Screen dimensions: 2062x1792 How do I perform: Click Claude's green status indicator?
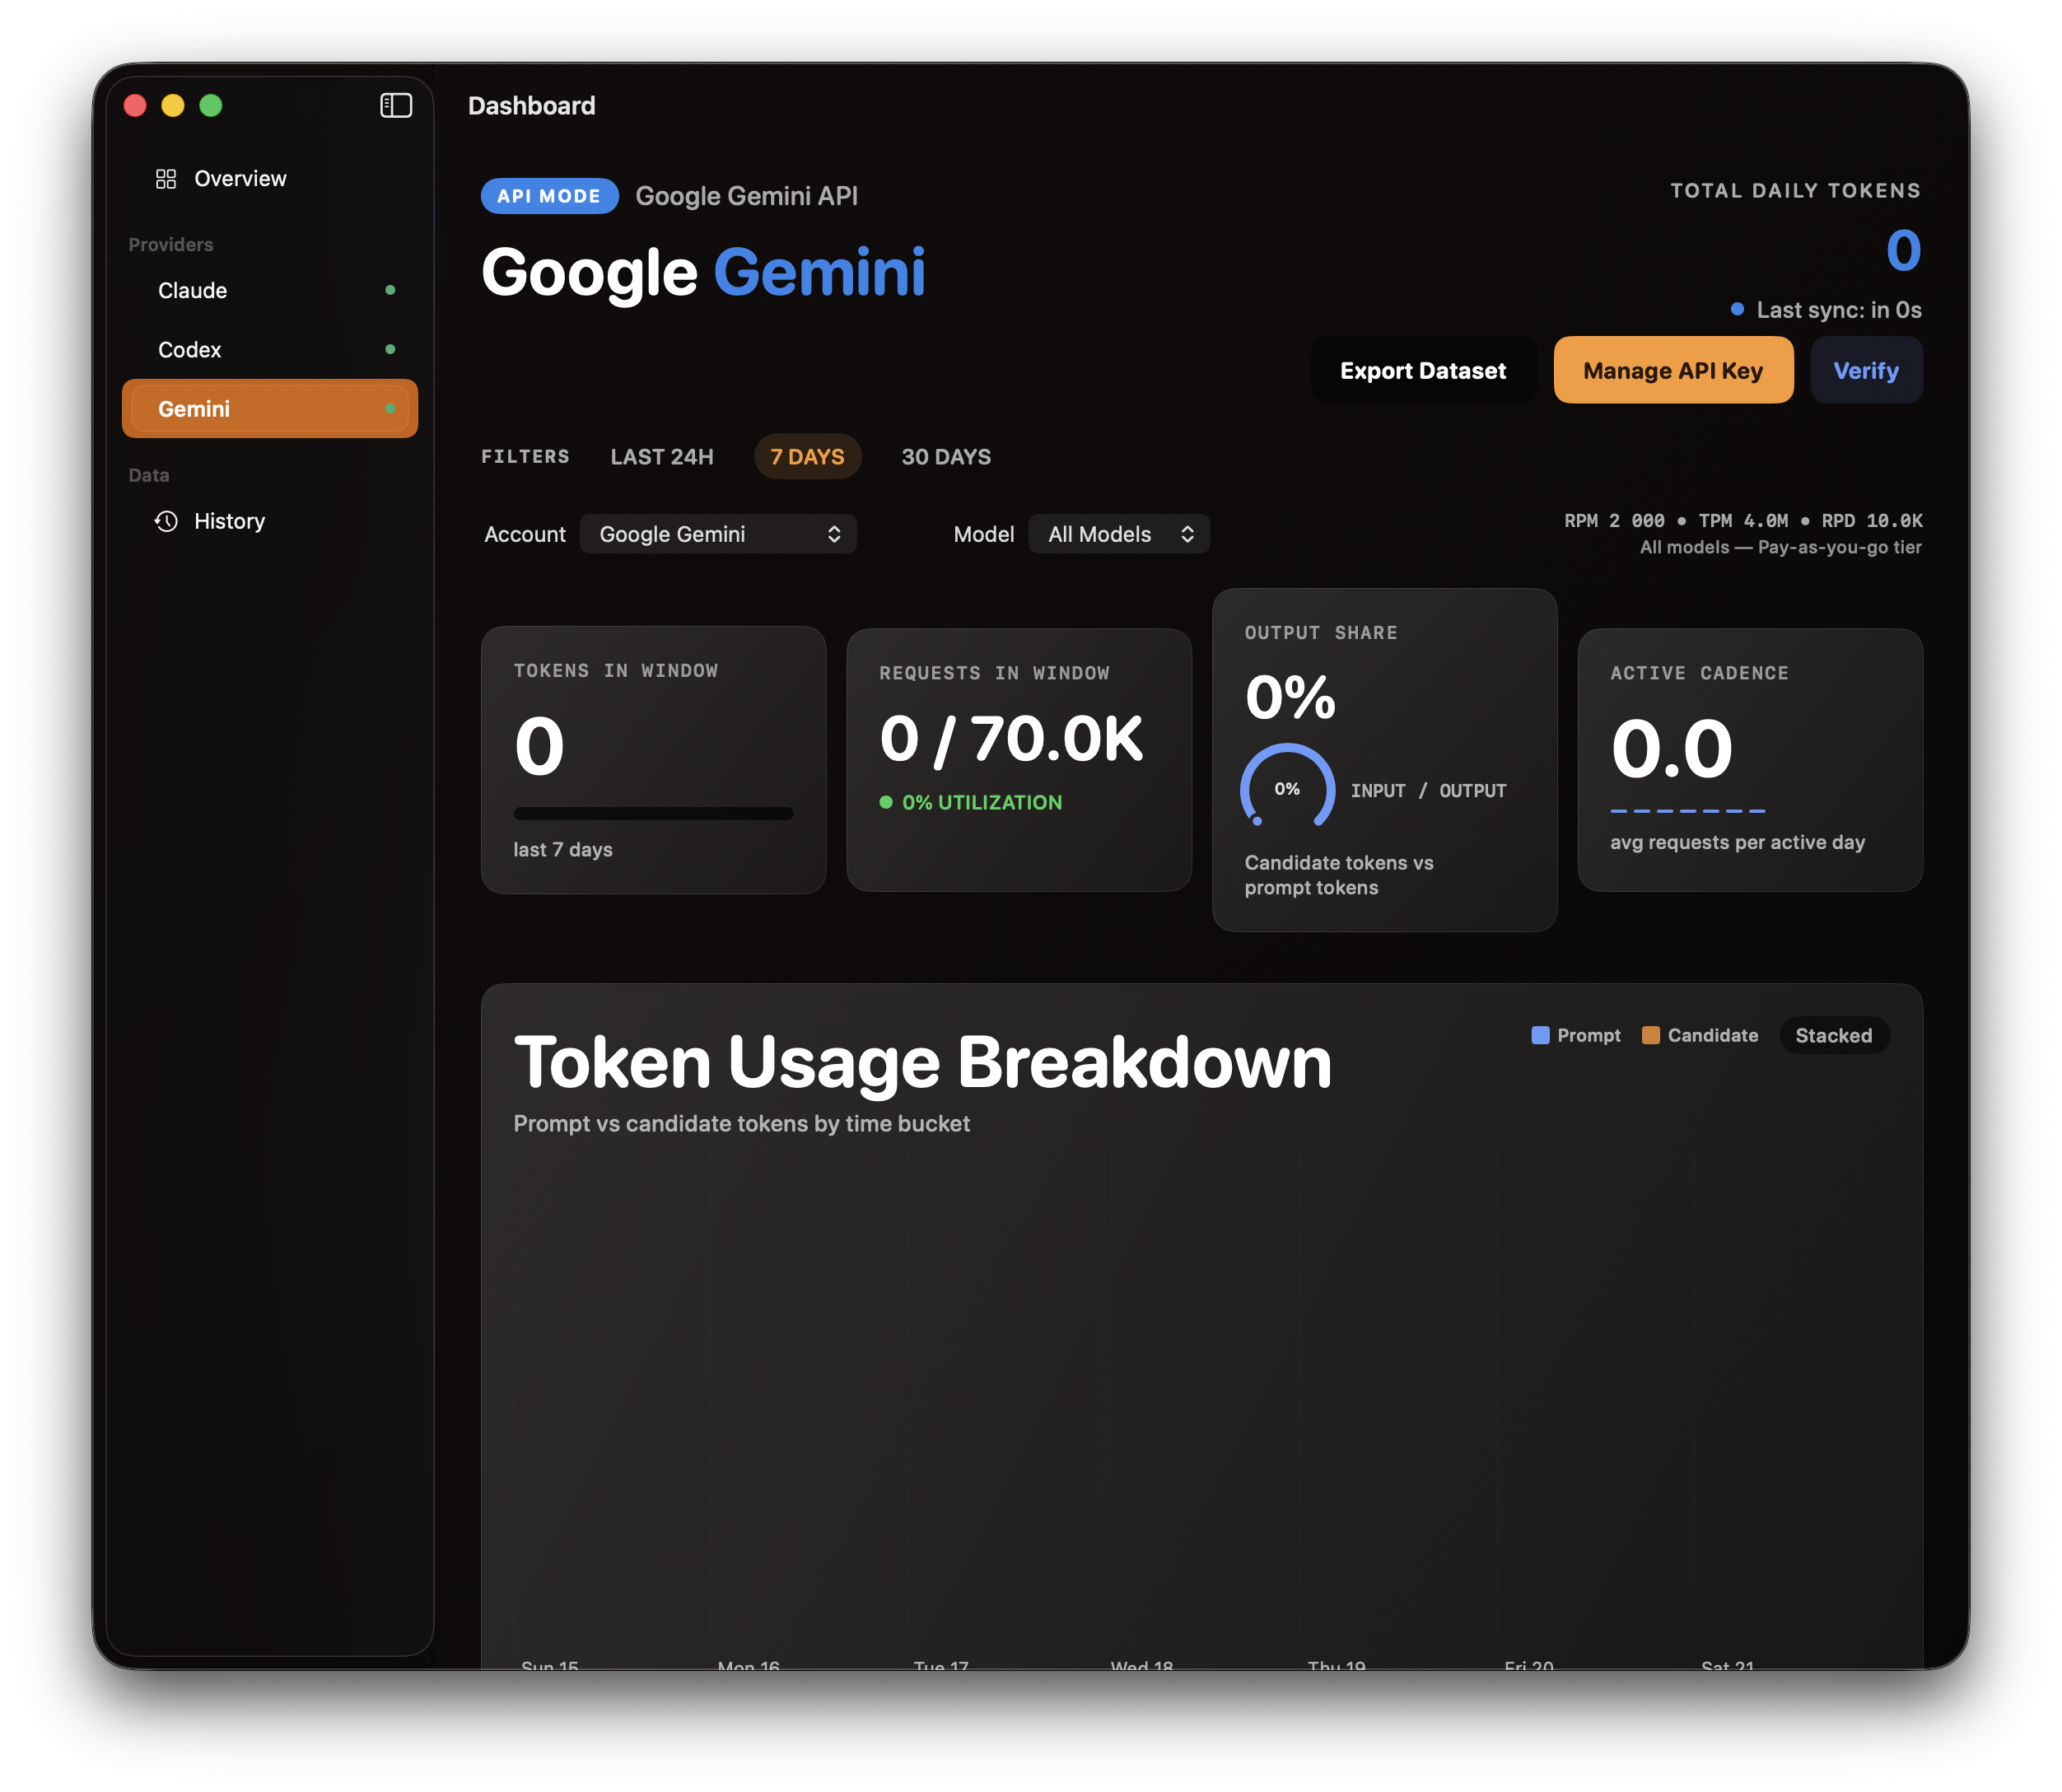coord(390,290)
